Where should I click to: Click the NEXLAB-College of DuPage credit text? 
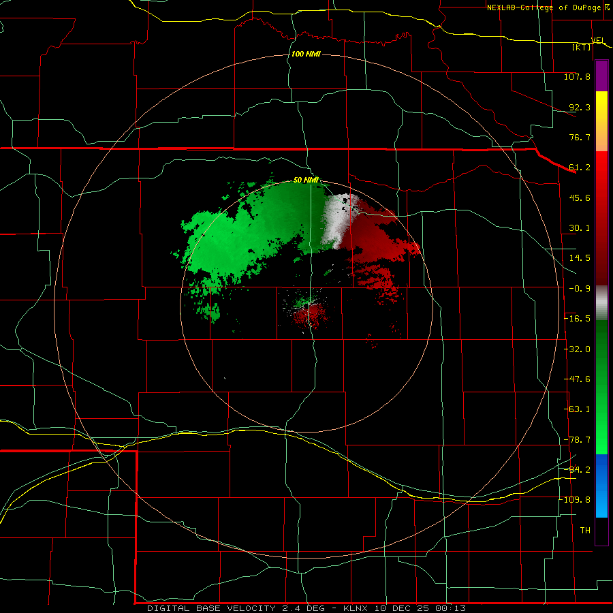(x=544, y=7)
